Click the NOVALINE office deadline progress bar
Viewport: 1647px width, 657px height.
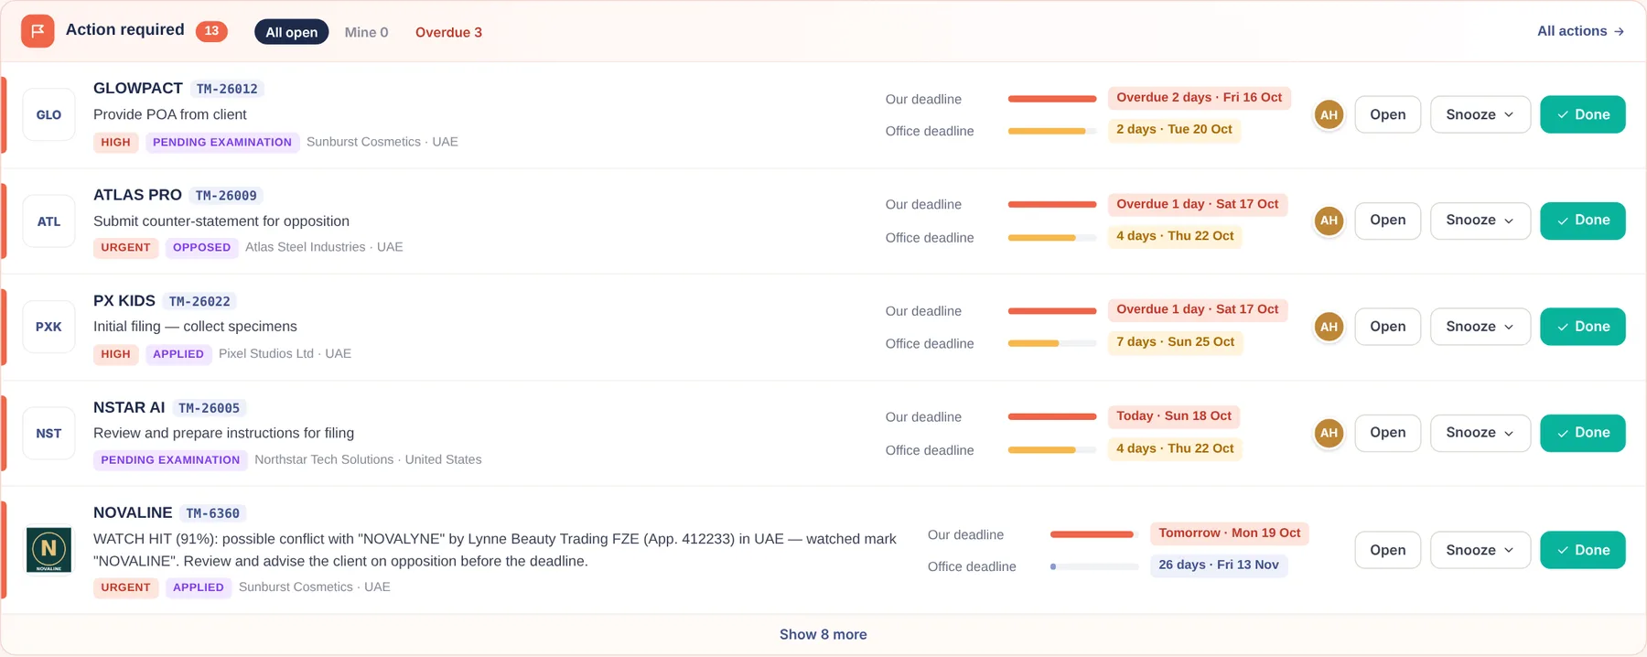(x=1094, y=566)
